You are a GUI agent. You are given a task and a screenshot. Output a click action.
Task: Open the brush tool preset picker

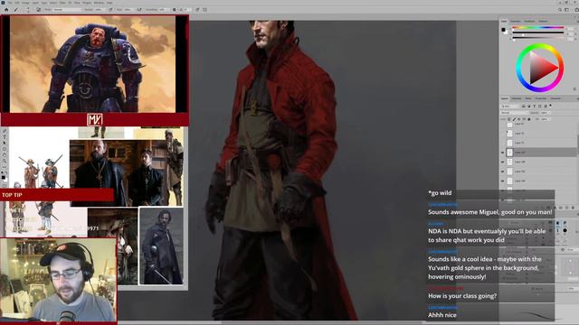[x=16, y=10]
